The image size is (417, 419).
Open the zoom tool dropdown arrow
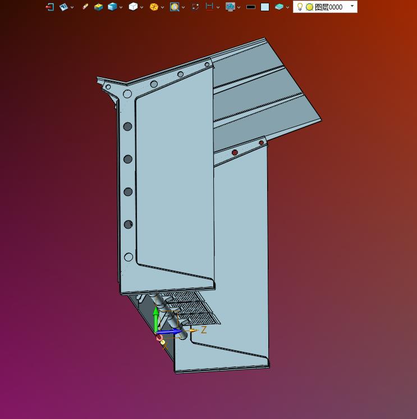tap(184, 7)
